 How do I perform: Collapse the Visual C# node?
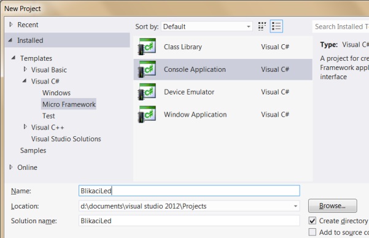coord(25,81)
